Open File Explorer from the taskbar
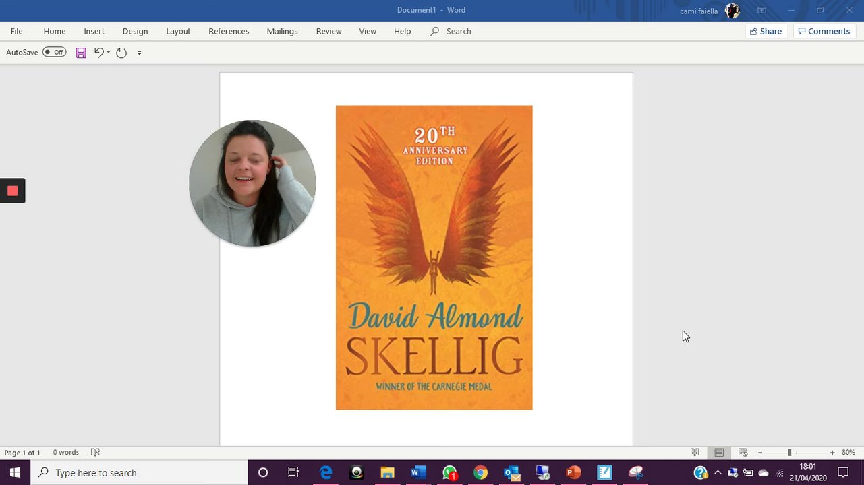Image resolution: width=864 pixels, height=485 pixels. (387, 473)
